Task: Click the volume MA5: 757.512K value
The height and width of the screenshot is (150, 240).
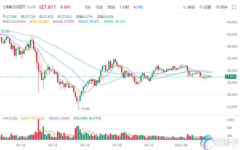Action: click(x=33, y=118)
